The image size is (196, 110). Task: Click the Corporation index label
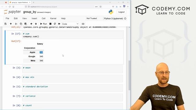(30, 48)
